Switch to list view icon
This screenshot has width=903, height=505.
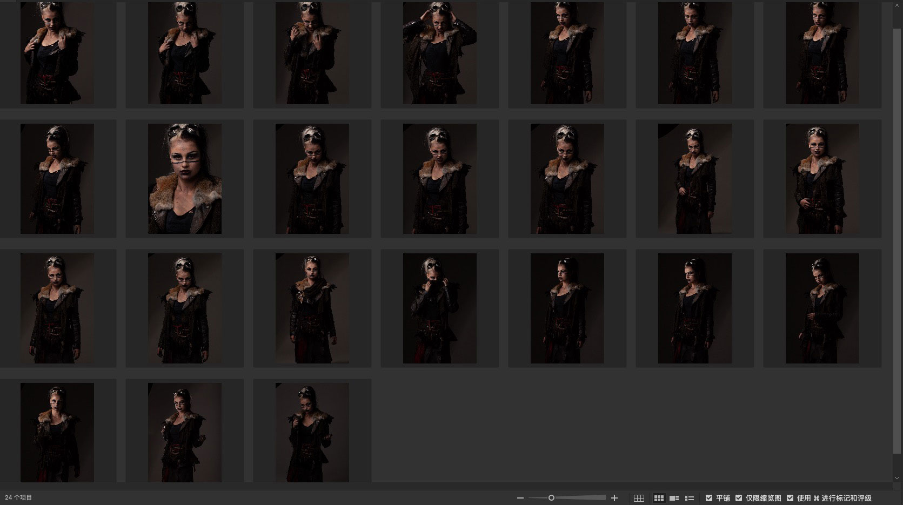(690, 498)
